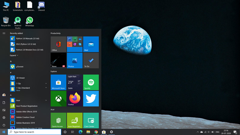Open the Care Center tile

91,121
